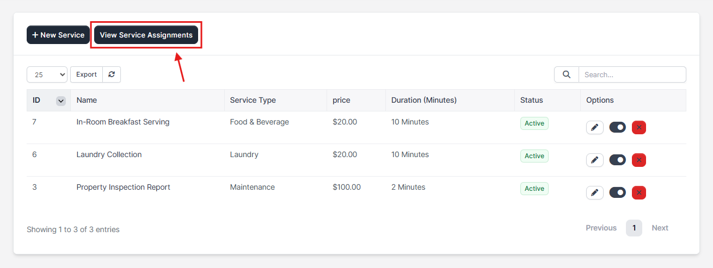Focus the Search input field
This screenshot has height=268, width=713.
(631, 74)
